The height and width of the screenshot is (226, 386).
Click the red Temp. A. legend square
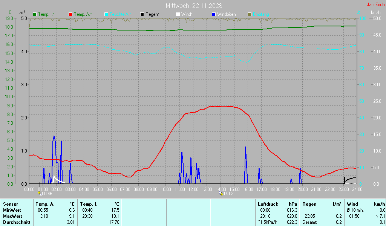(x=70, y=14)
